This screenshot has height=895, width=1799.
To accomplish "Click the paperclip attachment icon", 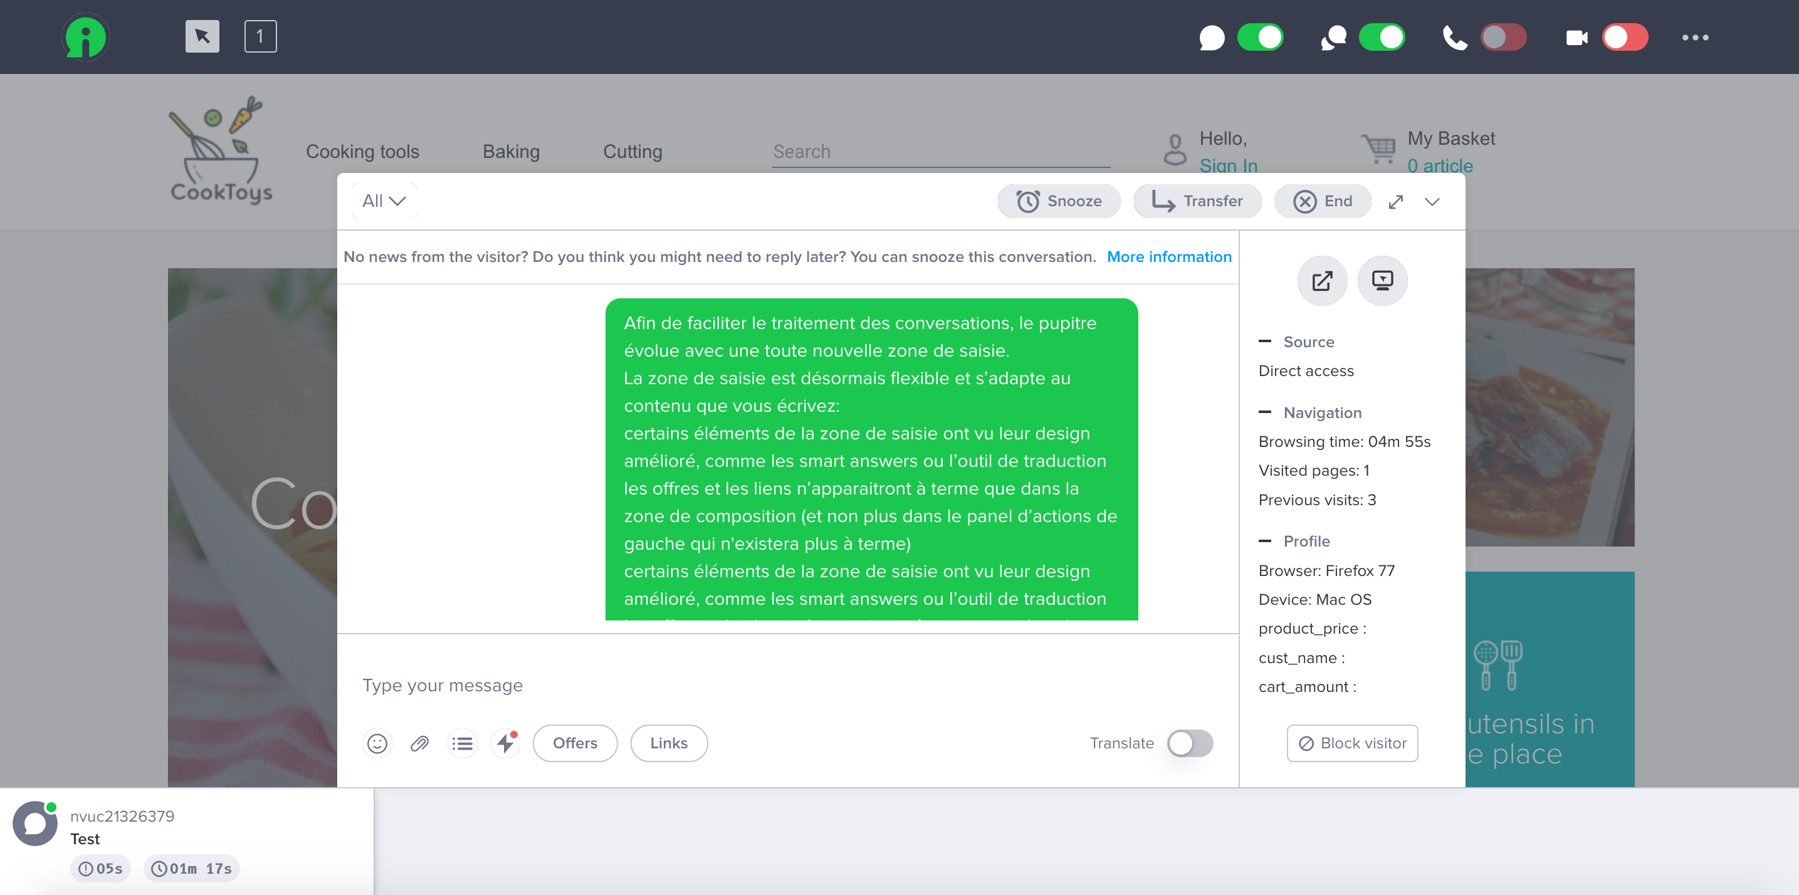I will [x=419, y=743].
